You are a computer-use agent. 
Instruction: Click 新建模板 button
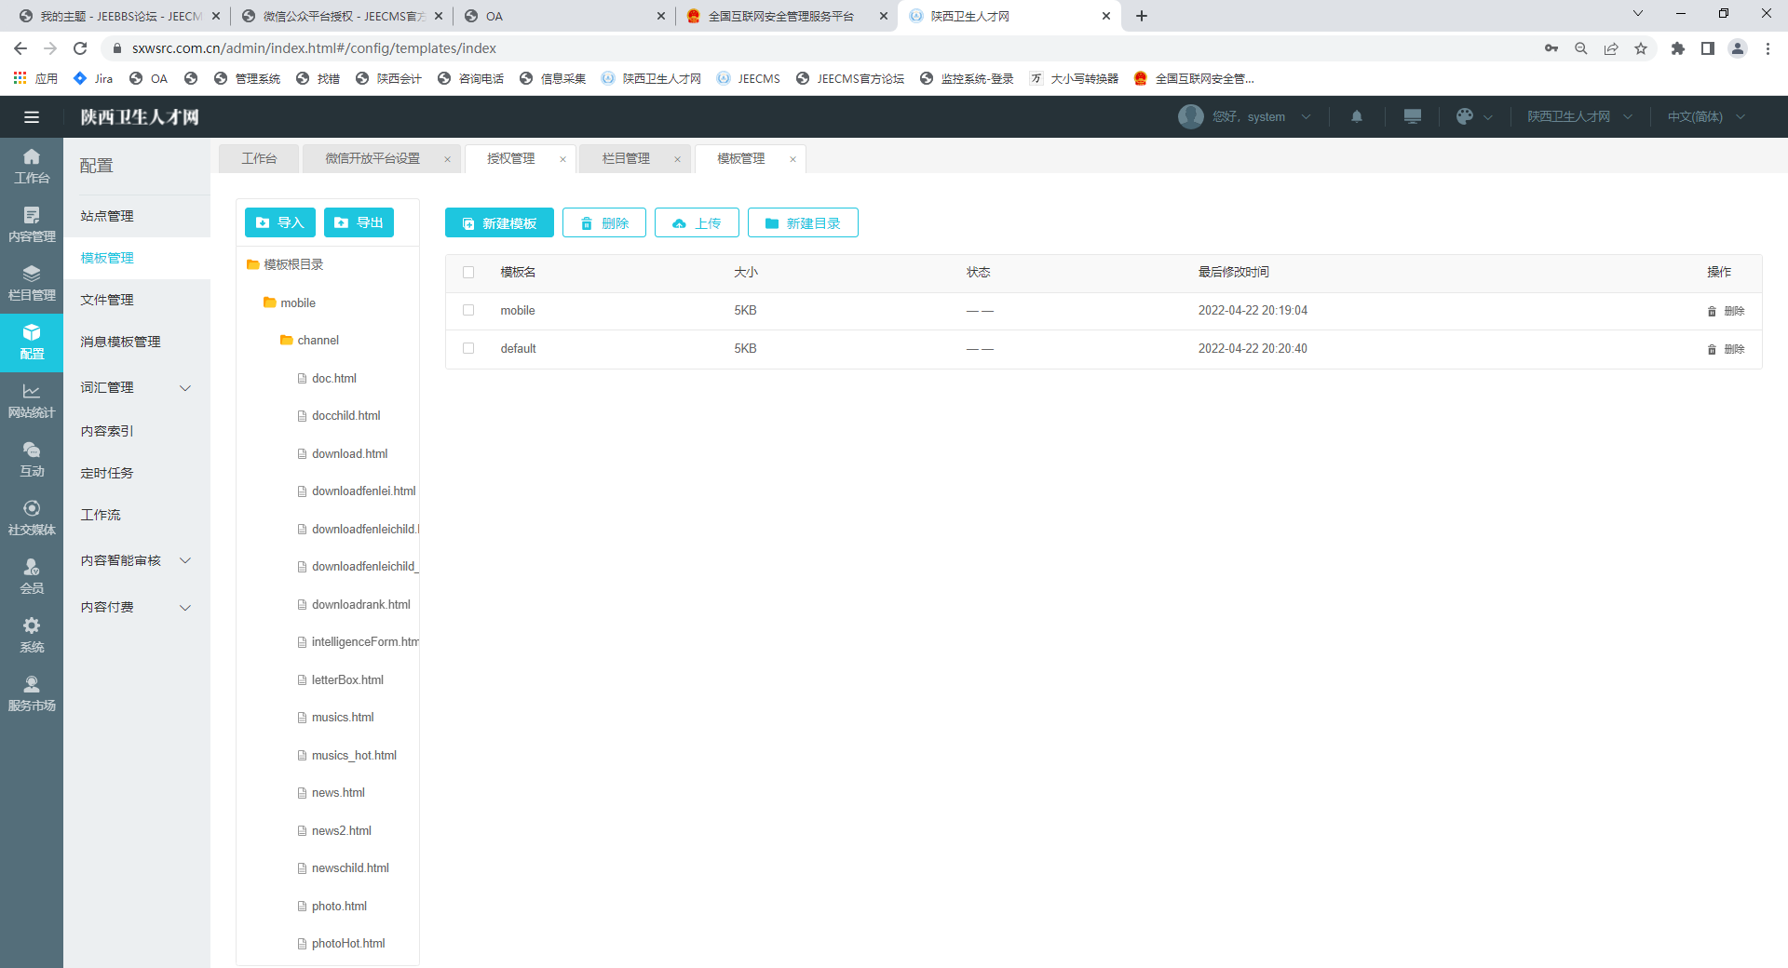point(499,222)
